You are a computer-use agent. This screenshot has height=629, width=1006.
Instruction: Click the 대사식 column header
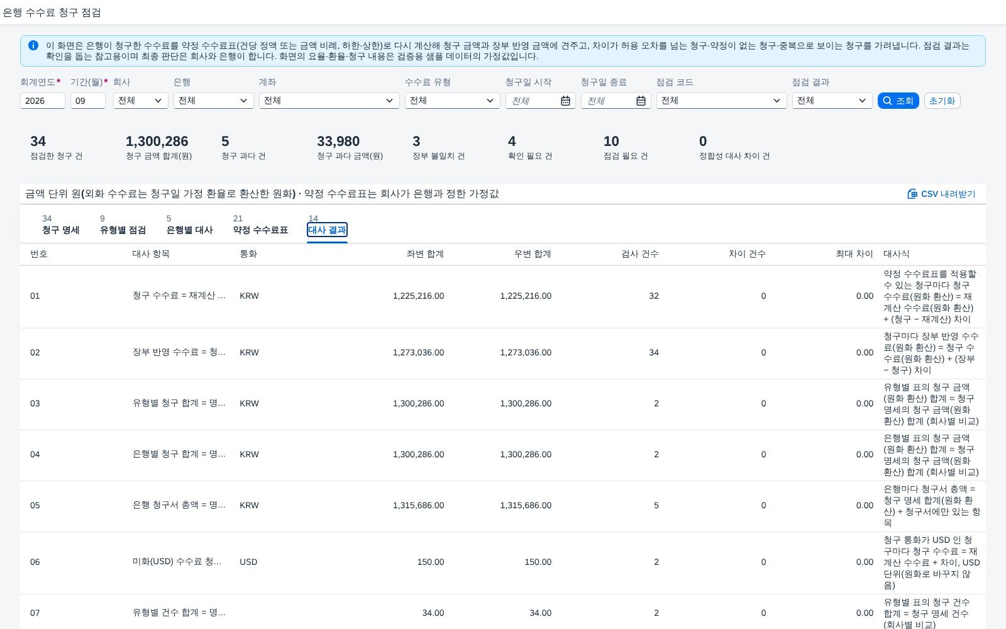coord(897,254)
